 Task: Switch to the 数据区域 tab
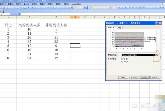(x=111, y=28)
